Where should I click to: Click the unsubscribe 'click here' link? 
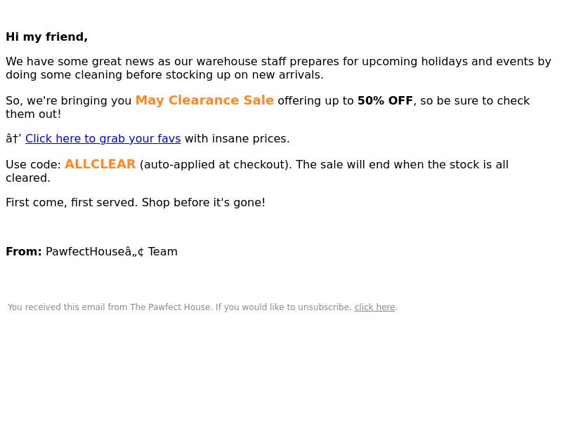(x=374, y=307)
